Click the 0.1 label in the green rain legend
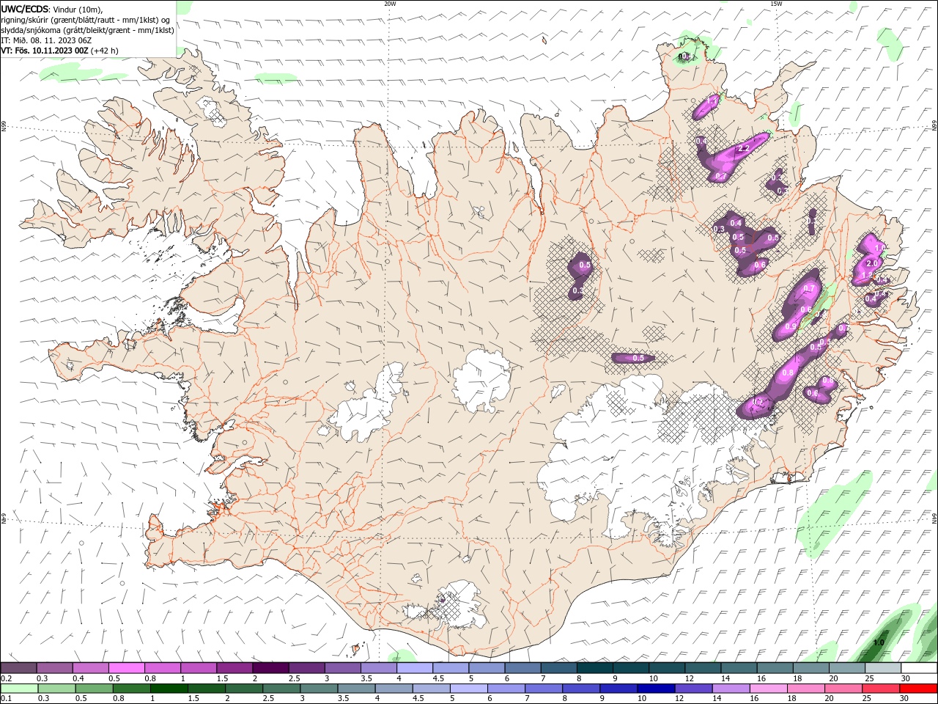The image size is (938, 704). pos(6,699)
